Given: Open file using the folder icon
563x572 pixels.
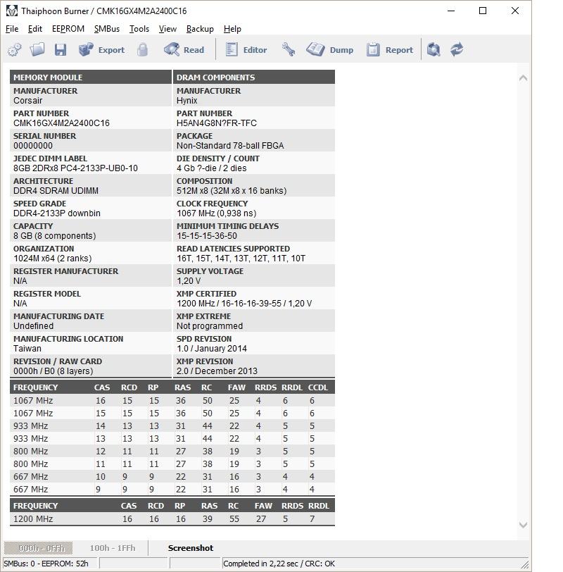Looking at the screenshot, I should [37, 49].
